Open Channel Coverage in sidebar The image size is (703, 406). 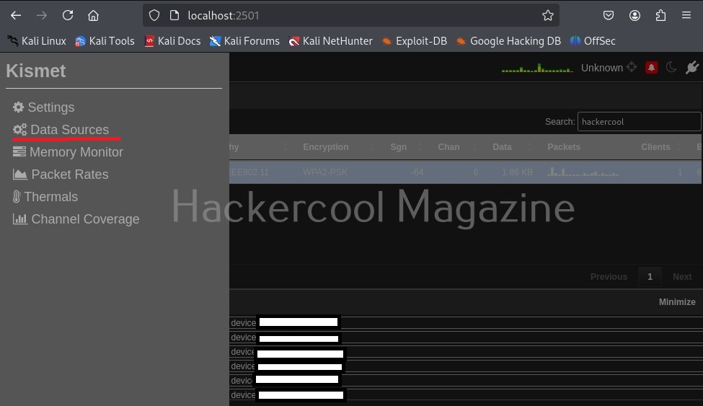tap(76, 219)
